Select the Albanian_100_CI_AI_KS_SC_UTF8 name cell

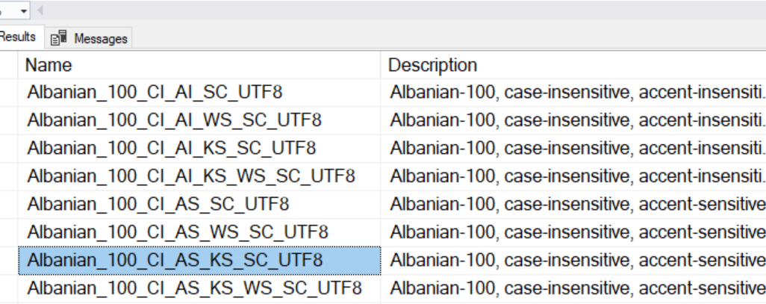(x=172, y=148)
